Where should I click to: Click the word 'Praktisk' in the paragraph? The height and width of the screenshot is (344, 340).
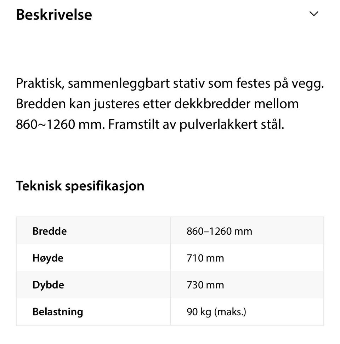[x=40, y=84]
